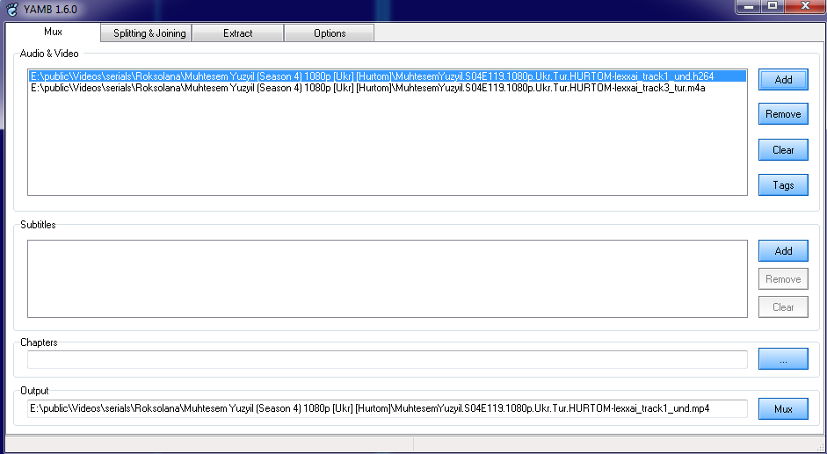
Task: Open the Splitting & Joining tab
Action: click(x=149, y=33)
